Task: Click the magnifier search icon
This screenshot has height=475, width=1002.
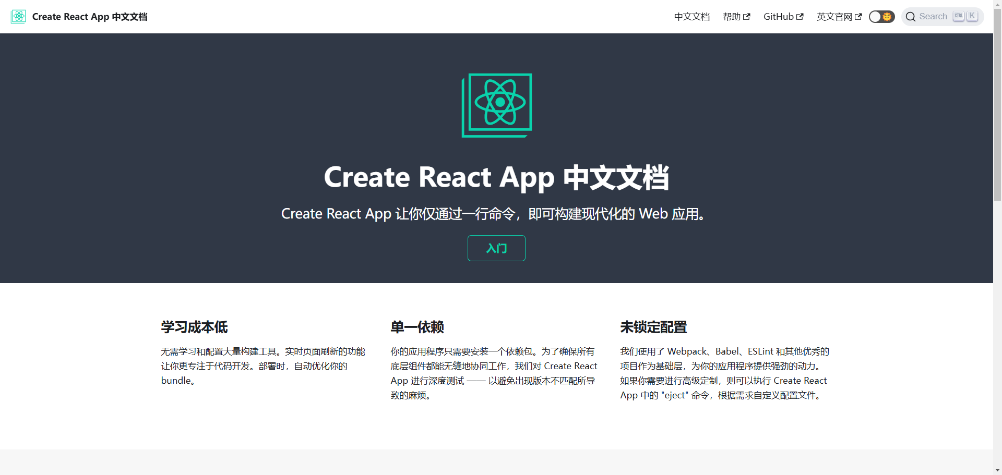Action: (911, 17)
